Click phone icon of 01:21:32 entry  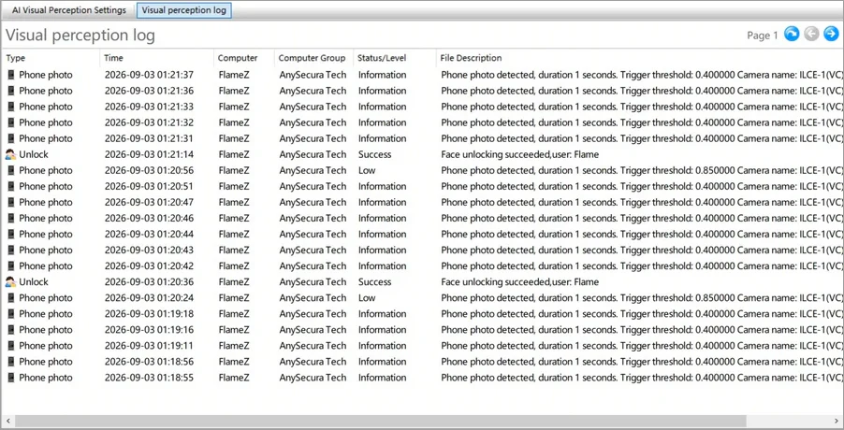point(11,122)
